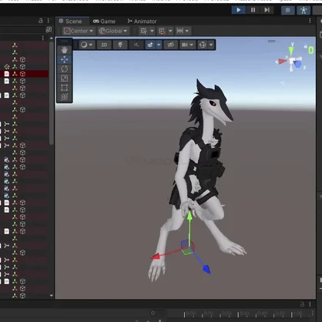Open the Global handle rotation dropdown
322x322 pixels.
[x=113, y=31]
